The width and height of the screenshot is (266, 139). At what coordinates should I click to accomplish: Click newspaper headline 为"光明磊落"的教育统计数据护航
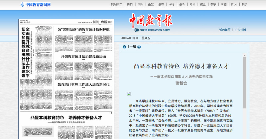tap(83, 30)
